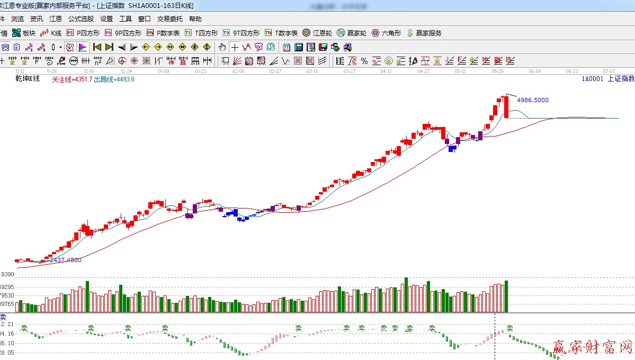Screen dimensions: 635x360
Task: Select the hand pan tool
Action: 222,47
